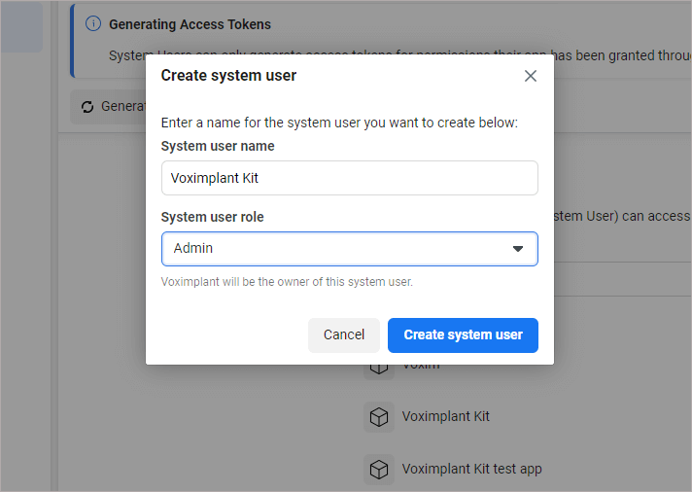This screenshot has height=492, width=692.
Task: Click the cube icon next to Voximplant Kit
Action: pos(379,416)
